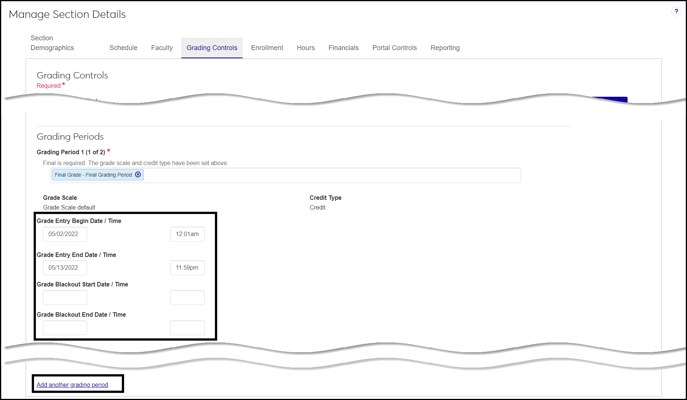The image size is (687, 400).
Task: Click the Grade Blackout Start Time field
Action: [x=187, y=298]
